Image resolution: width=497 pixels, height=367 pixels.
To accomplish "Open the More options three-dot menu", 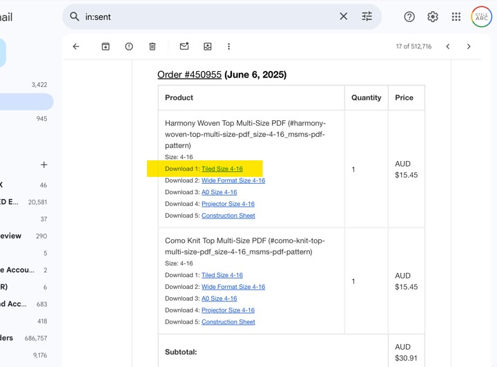I will [229, 47].
